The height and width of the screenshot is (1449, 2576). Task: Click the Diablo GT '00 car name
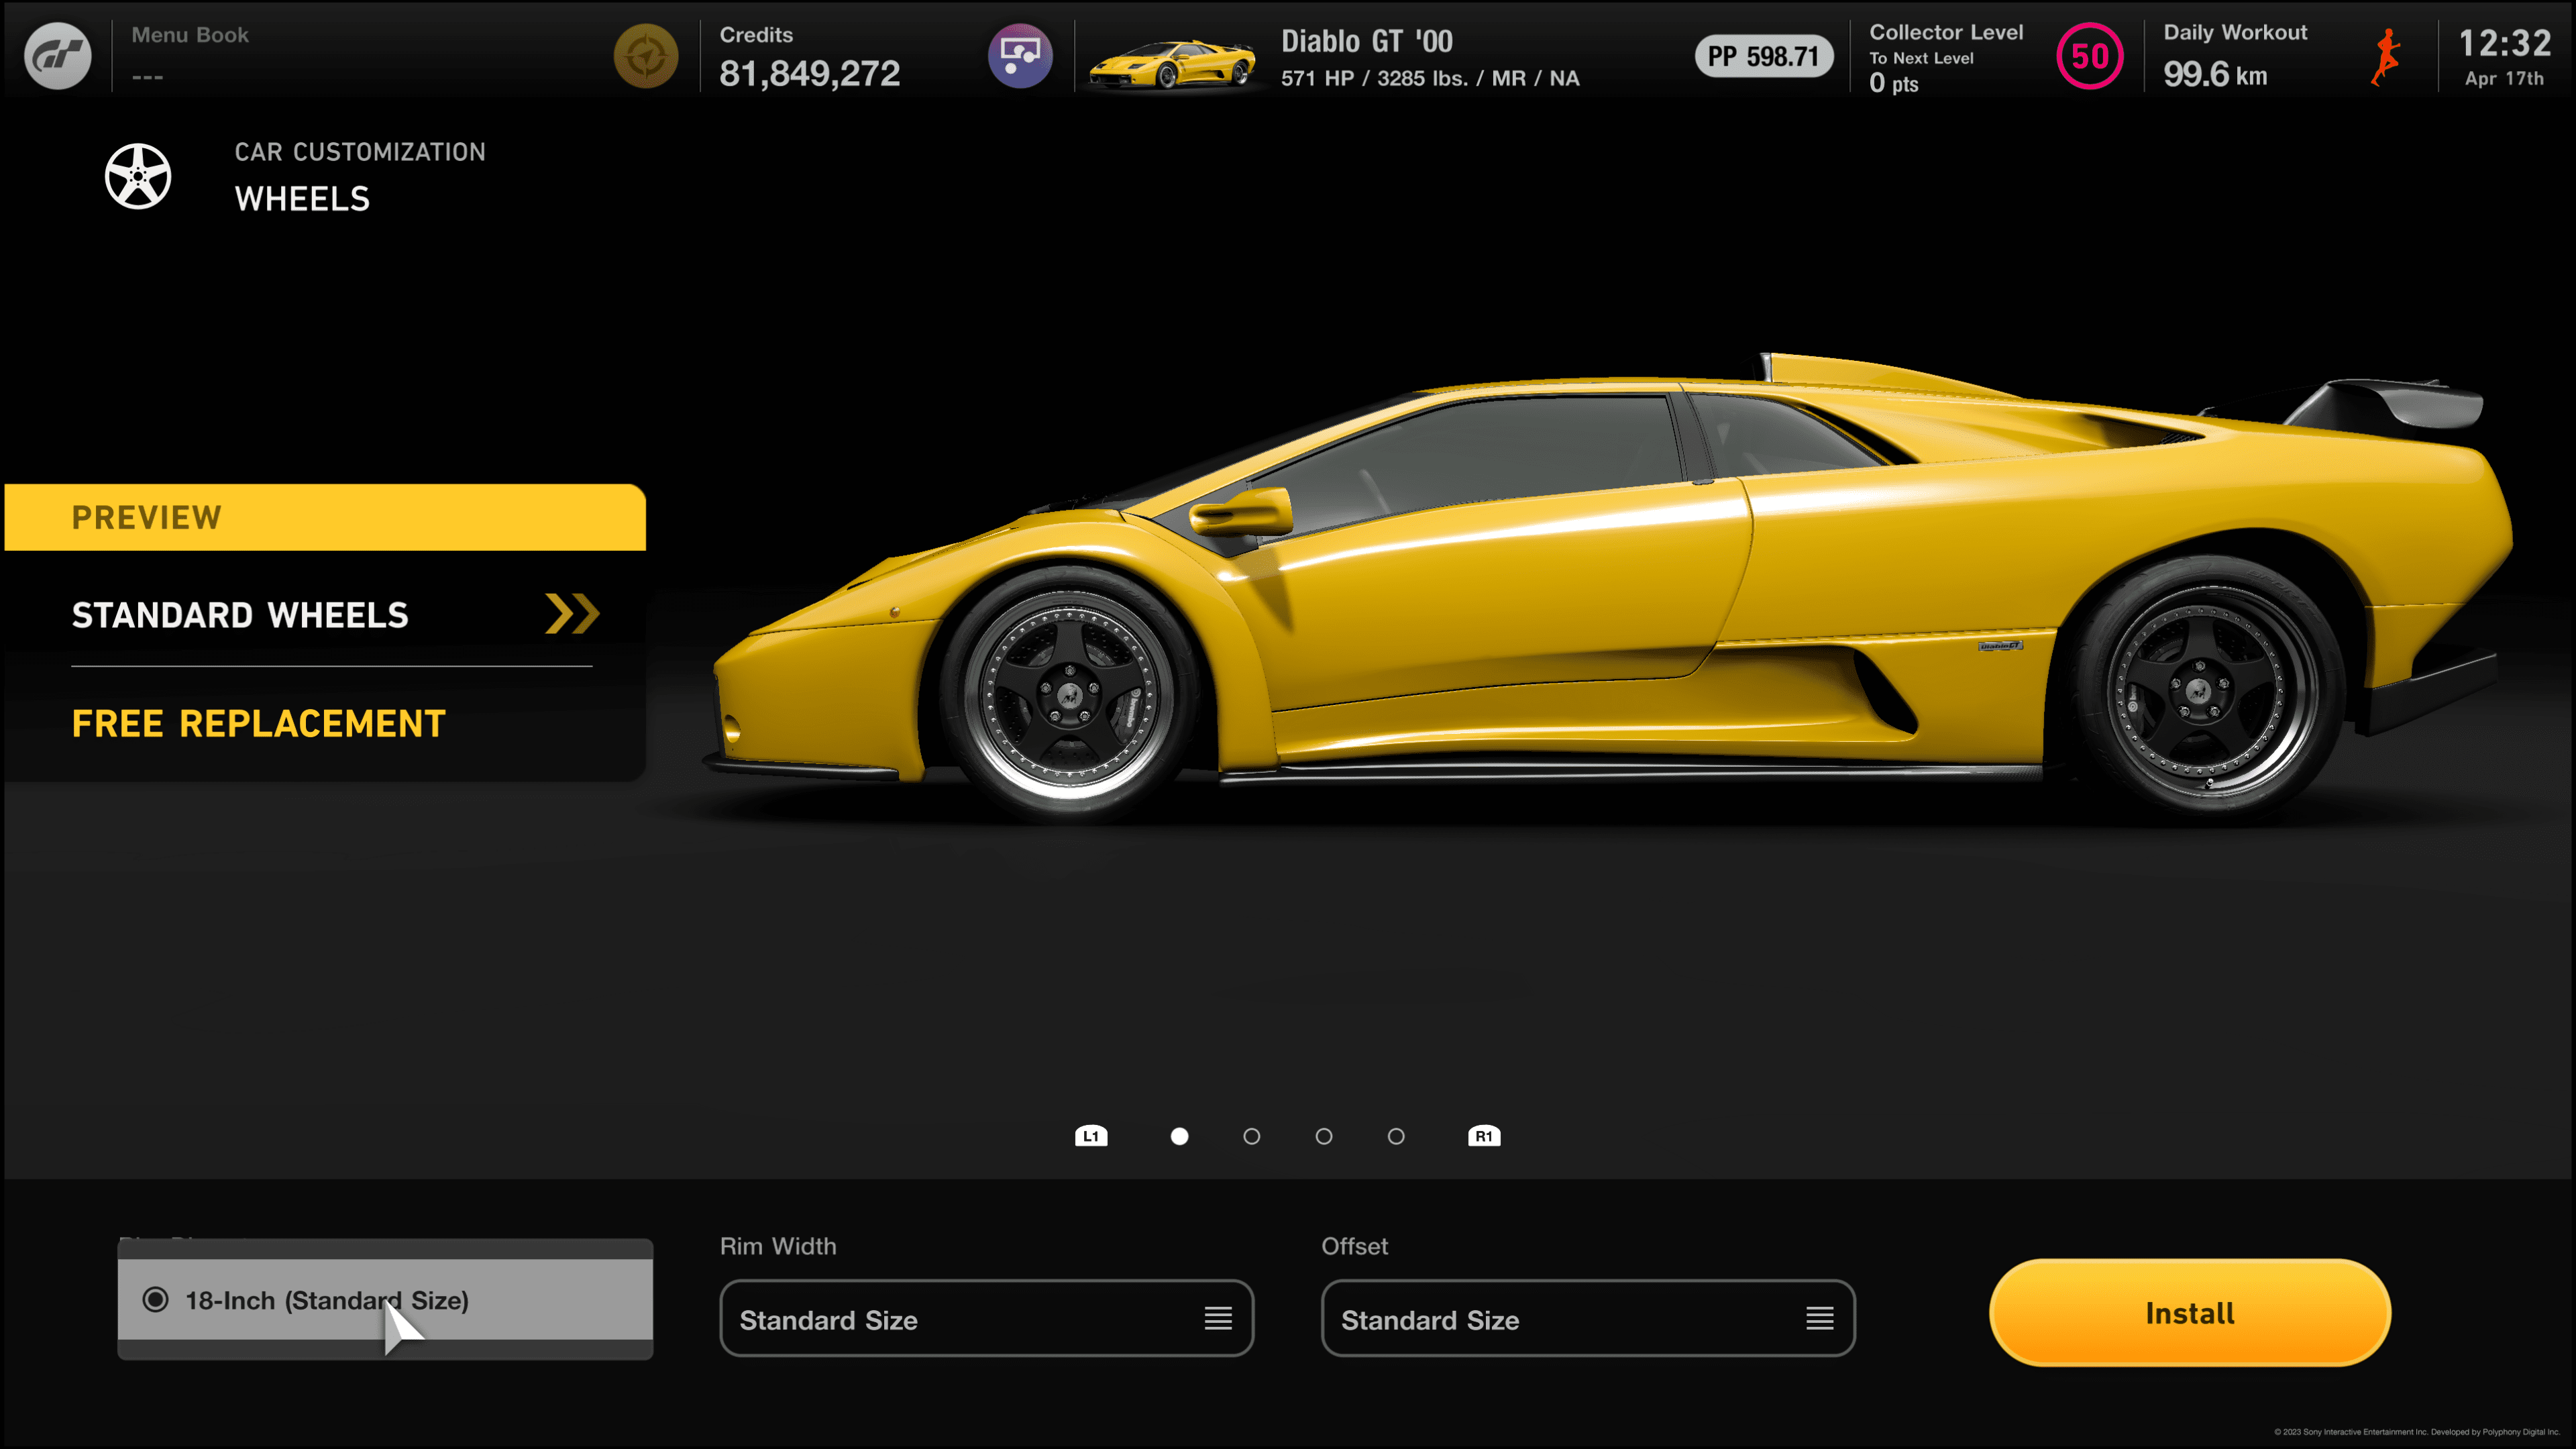(x=1367, y=41)
